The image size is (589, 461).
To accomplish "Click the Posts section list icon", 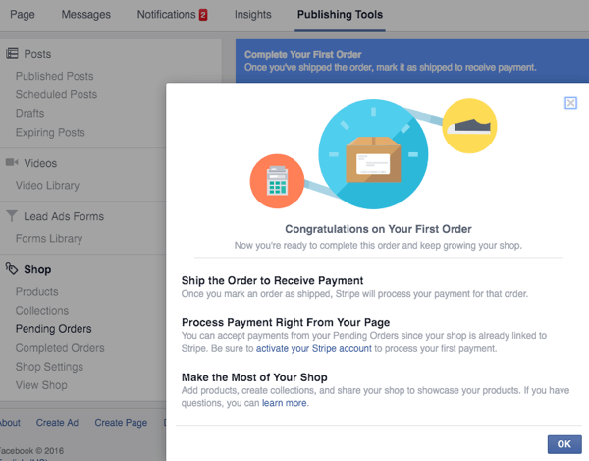I will (x=12, y=54).
